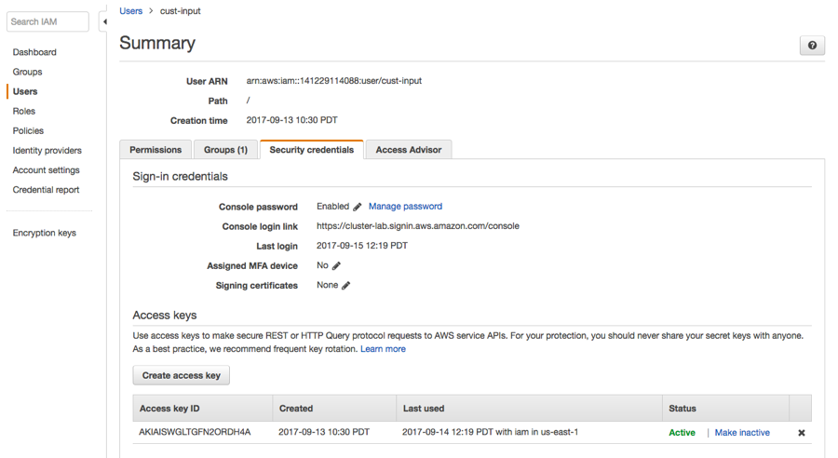
Task: Edit assigned MFA device pencil icon
Action: (x=337, y=266)
